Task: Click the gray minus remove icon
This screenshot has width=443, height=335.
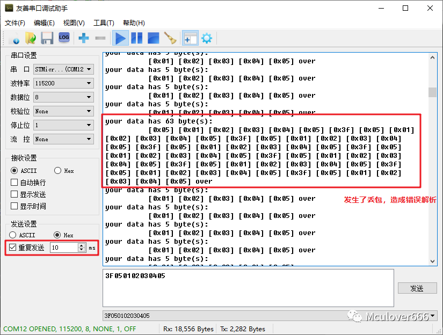Action: click(x=100, y=38)
